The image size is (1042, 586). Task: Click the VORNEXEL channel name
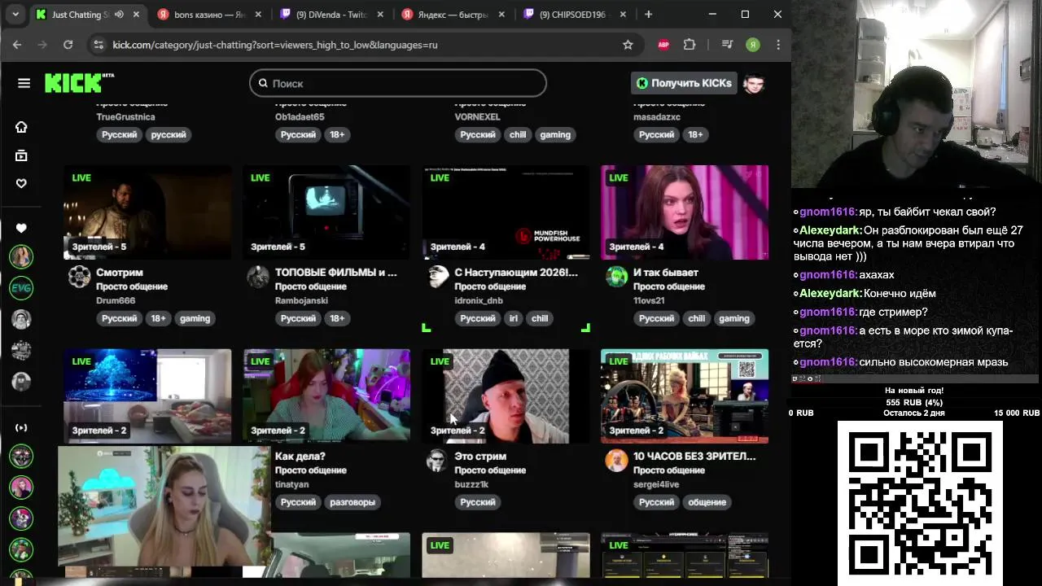(477, 116)
